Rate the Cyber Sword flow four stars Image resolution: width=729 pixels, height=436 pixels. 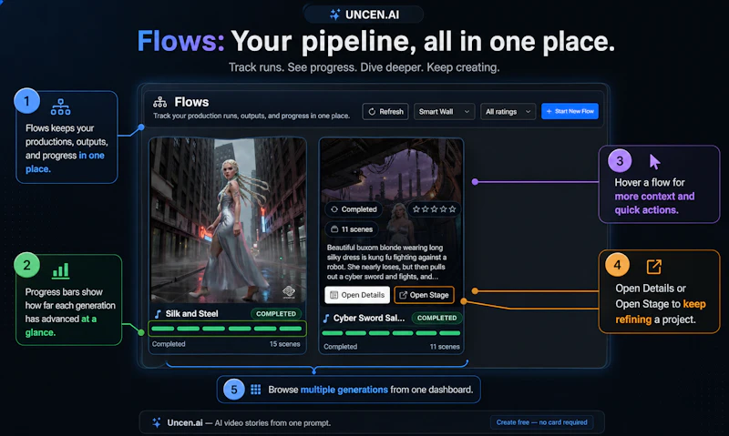click(x=443, y=209)
